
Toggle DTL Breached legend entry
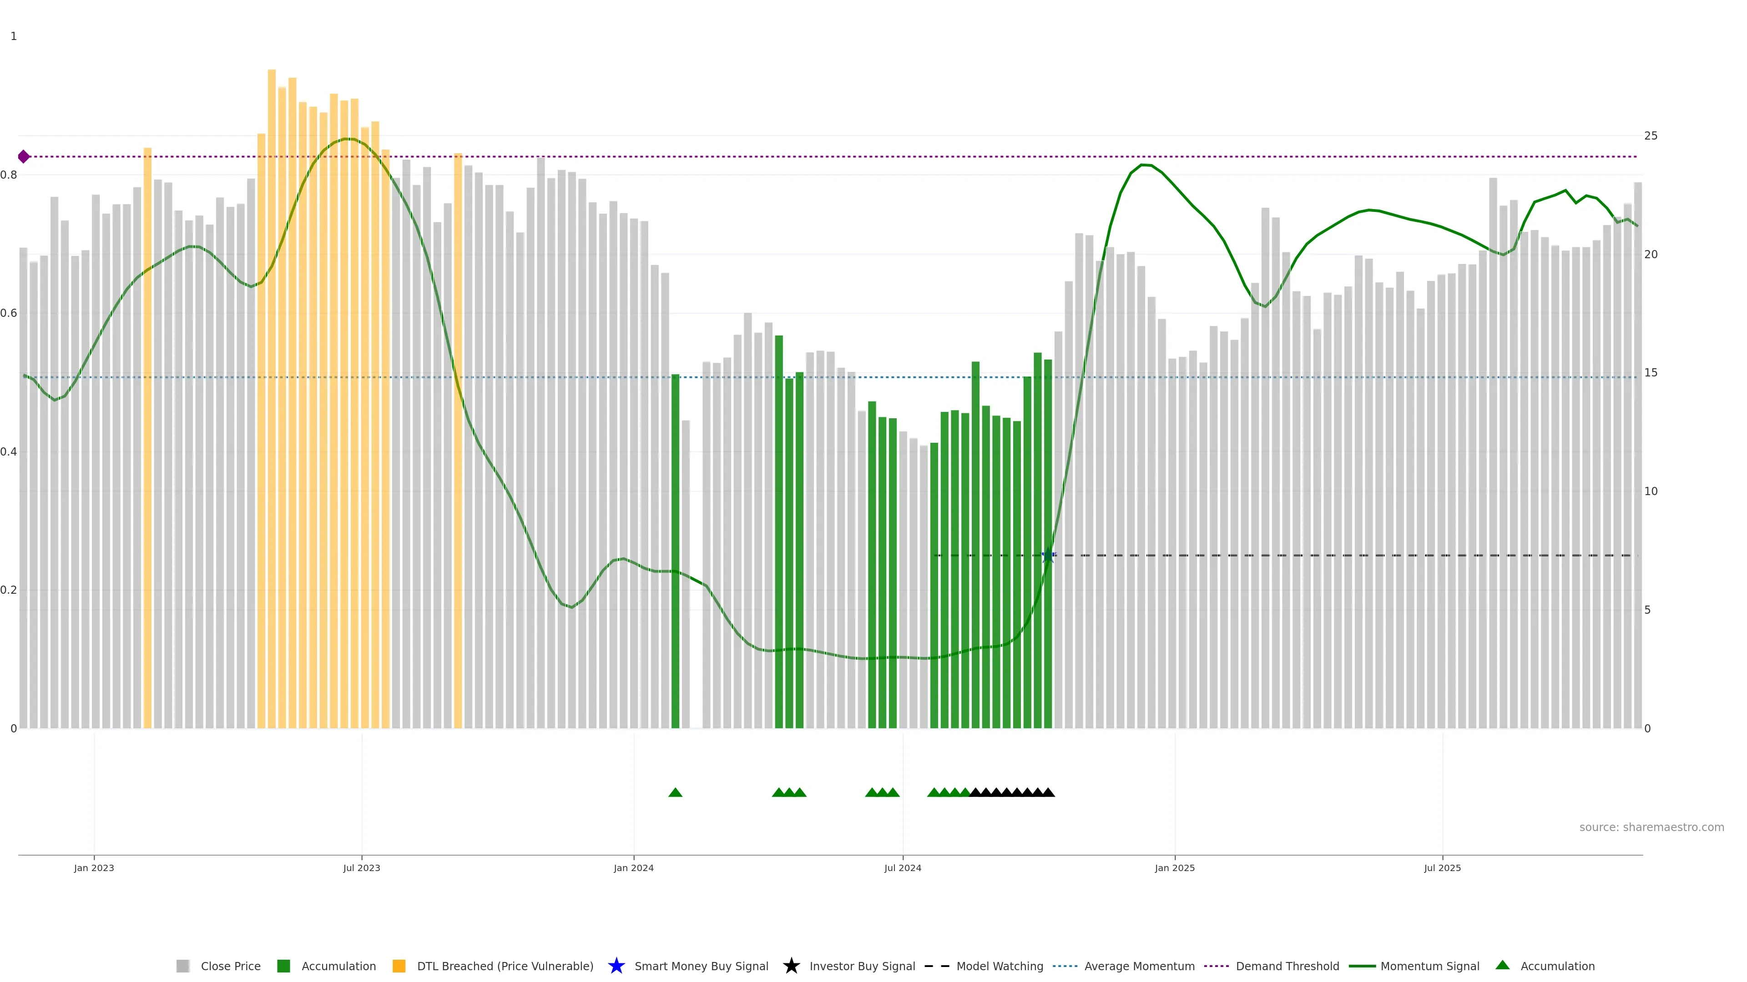click(x=505, y=966)
